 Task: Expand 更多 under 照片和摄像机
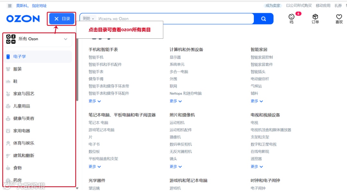[x=175, y=166]
